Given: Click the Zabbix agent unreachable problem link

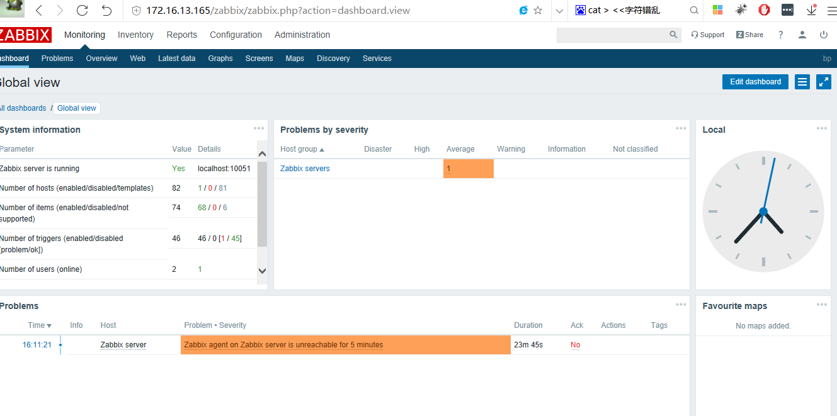Looking at the screenshot, I should [283, 345].
